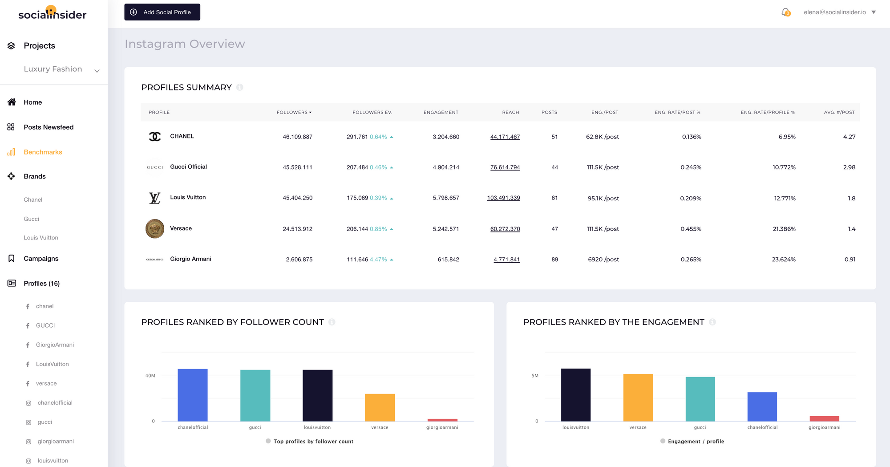The height and width of the screenshot is (467, 890).
Task: Click the Profiles Summary info icon
Action: 240,87
